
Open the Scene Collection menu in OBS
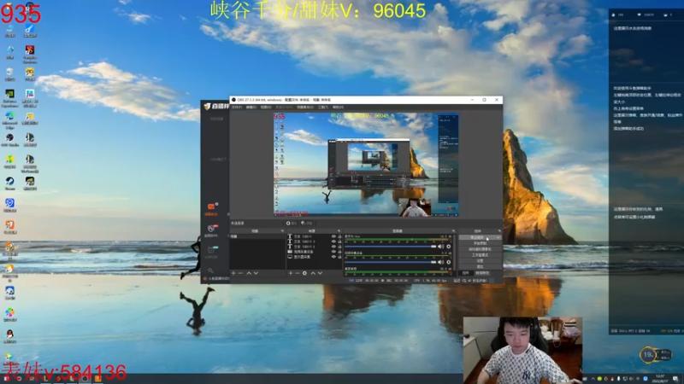(305, 108)
